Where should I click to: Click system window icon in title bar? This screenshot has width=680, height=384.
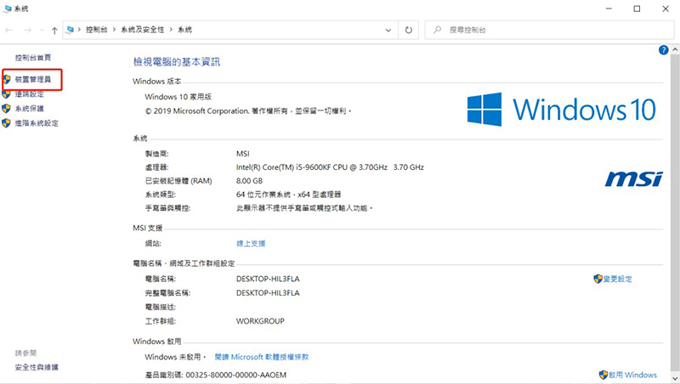[x=7, y=8]
